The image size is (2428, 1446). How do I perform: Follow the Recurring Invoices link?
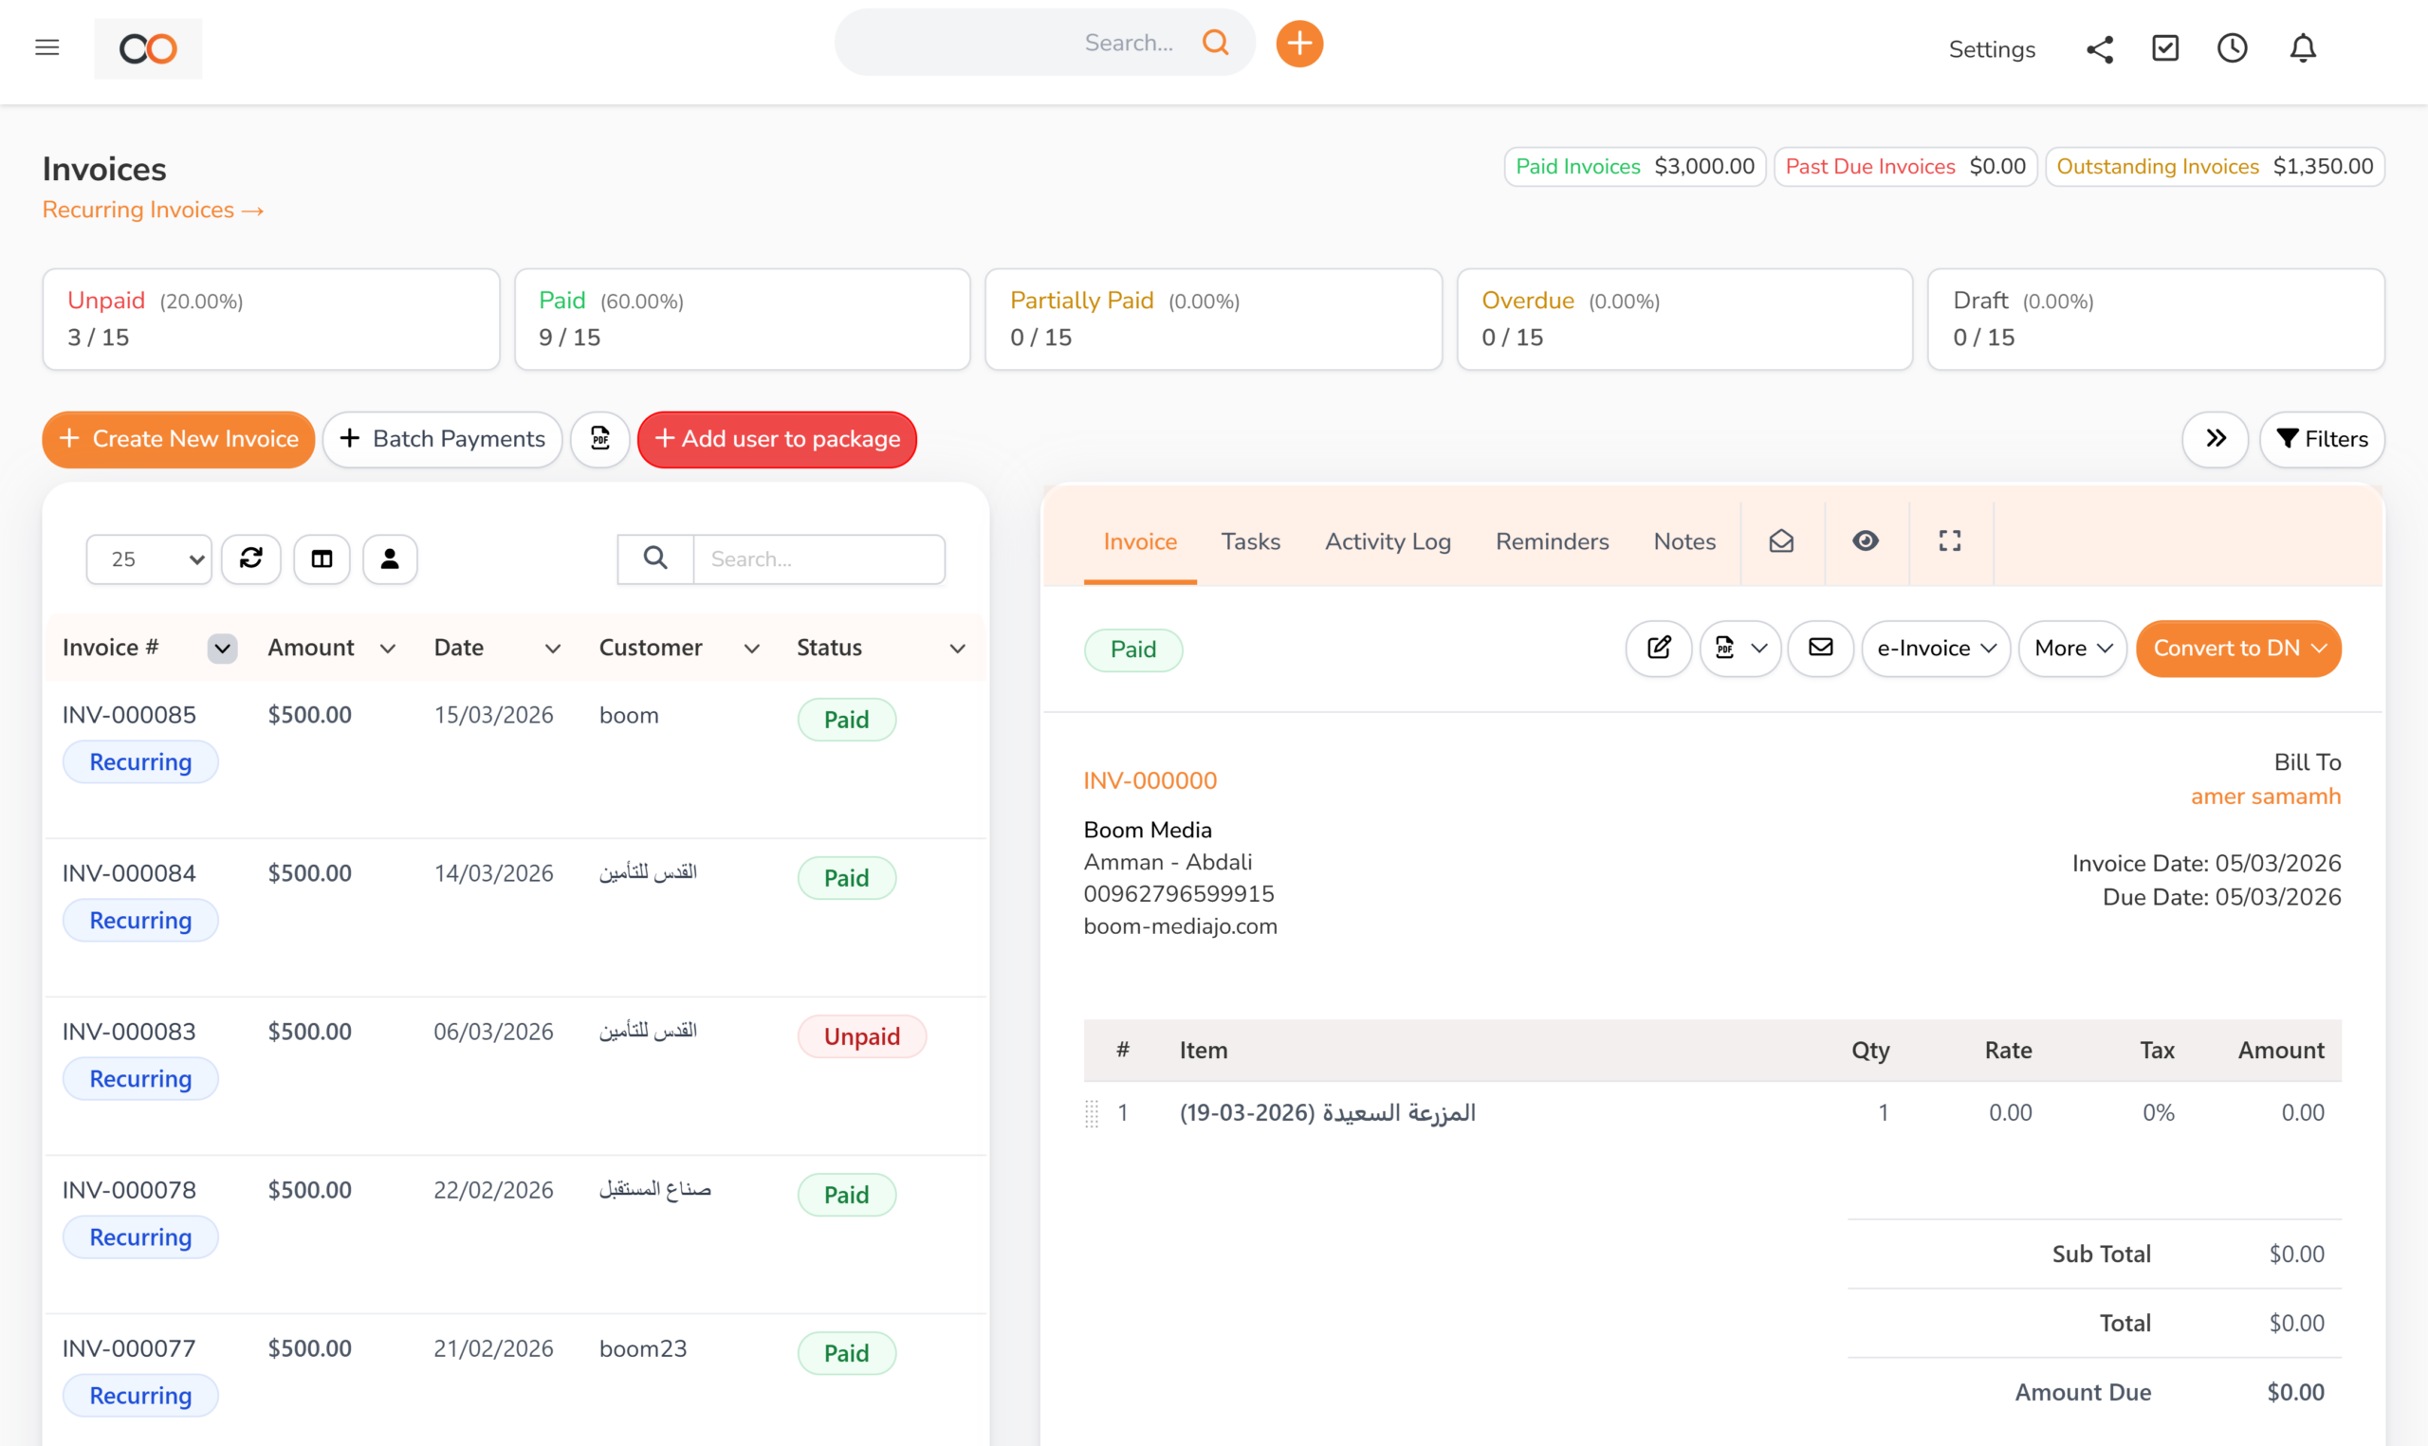click(153, 210)
